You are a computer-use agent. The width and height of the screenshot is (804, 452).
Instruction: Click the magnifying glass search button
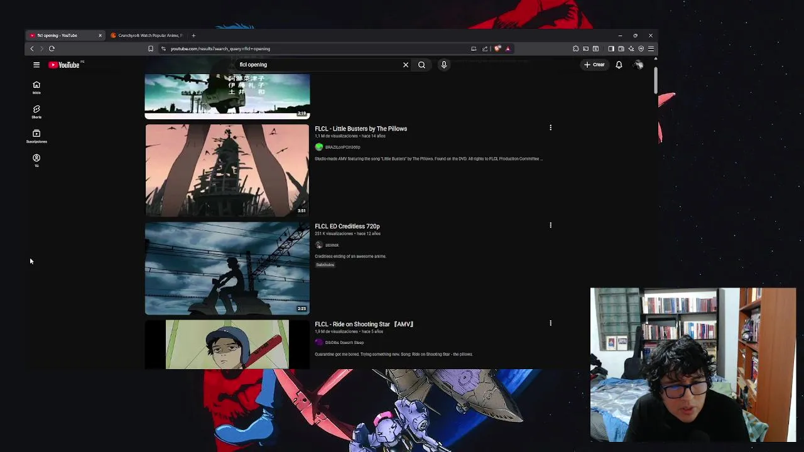point(421,65)
